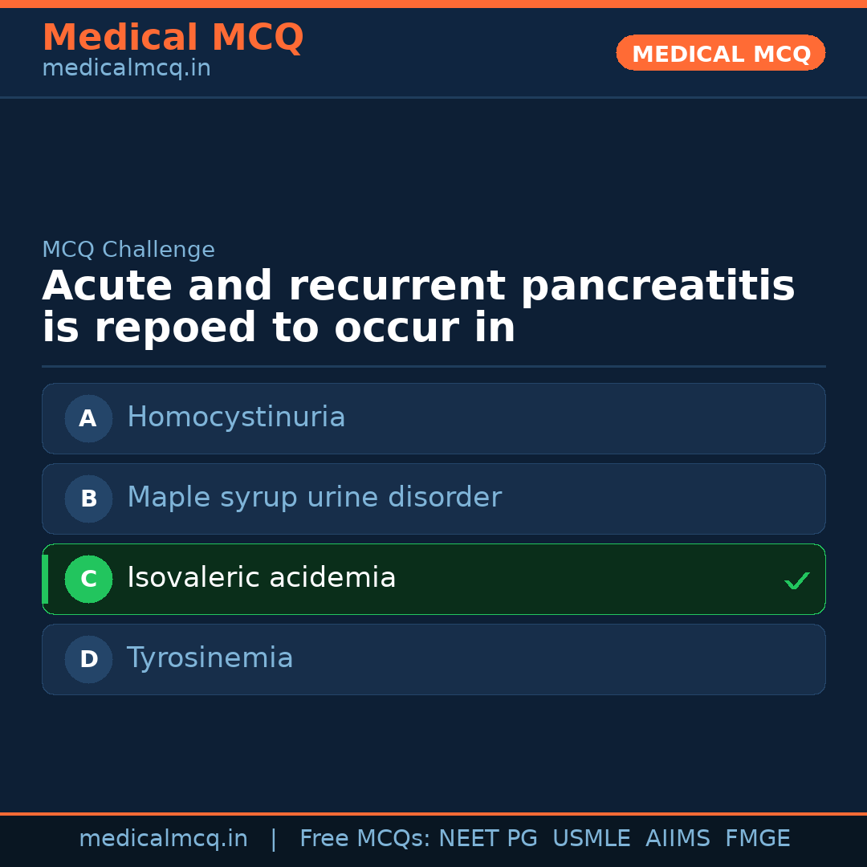Choose the Homocystinuria answer text
Image resolution: width=867 pixels, height=867 pixels.
[x=236, y=417]
